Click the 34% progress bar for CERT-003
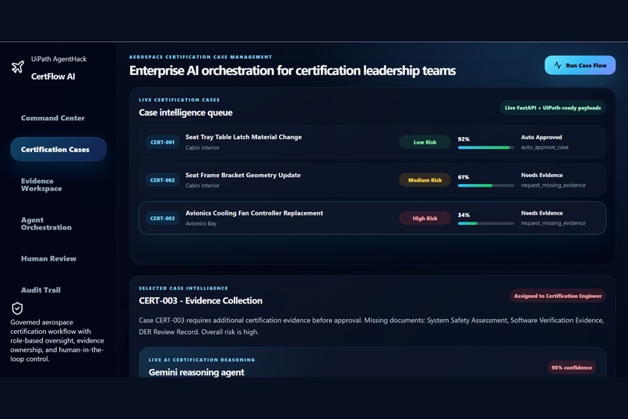Screen dimensions: 628x419 click(486, 223)
